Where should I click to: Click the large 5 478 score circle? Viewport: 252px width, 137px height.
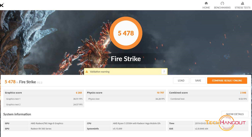coord(126,33)
